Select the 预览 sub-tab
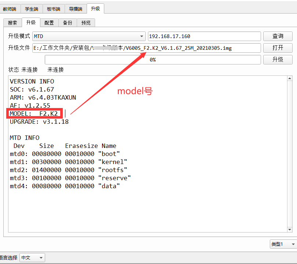This screenshot has height=264, width=297. pos(86,23)
